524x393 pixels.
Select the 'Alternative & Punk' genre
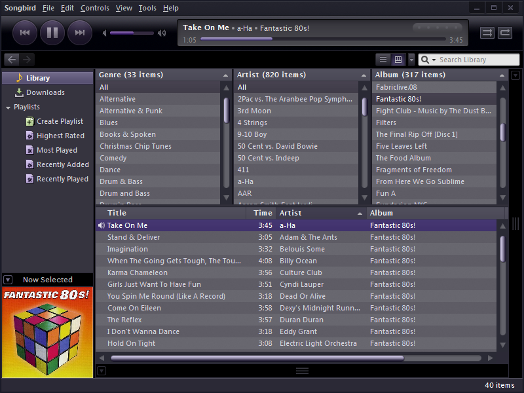click(131, 111)
